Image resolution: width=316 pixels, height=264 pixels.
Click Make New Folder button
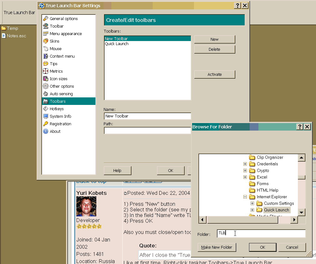tap(217, 247)
